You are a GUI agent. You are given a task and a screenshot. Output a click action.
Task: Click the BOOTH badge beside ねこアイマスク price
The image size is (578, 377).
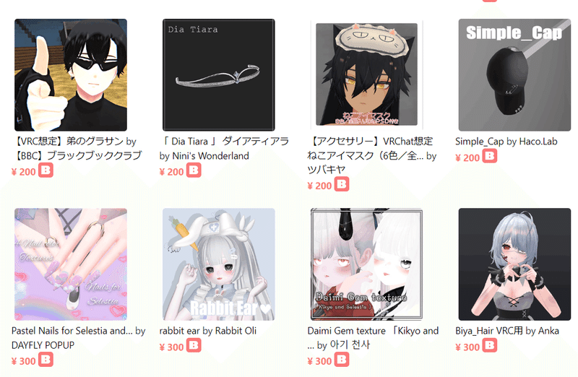(342, 184)
